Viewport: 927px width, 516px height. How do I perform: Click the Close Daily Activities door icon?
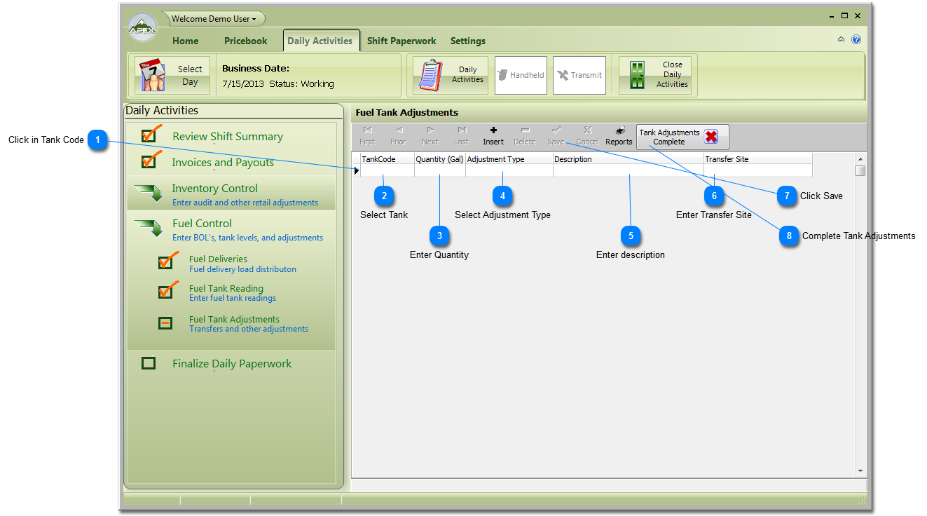point(637,76)
